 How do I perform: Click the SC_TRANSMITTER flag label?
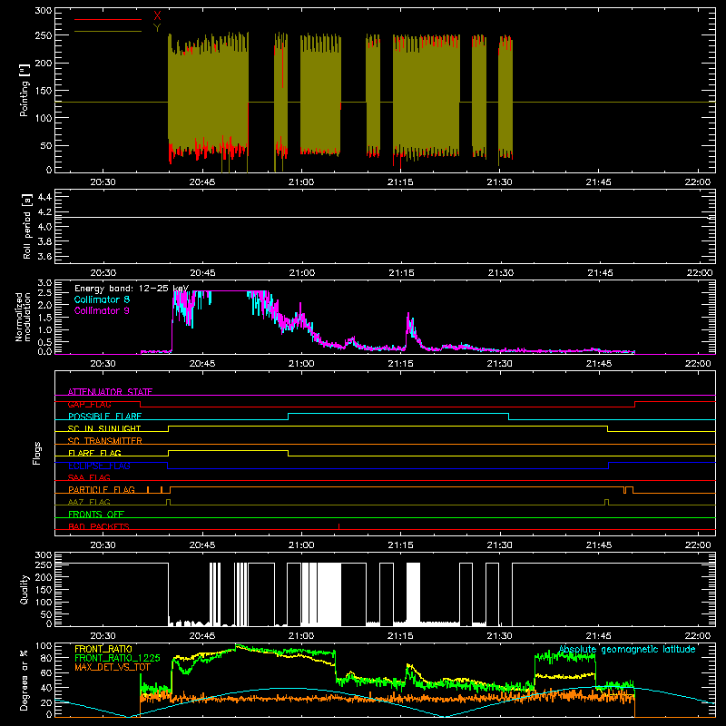pyautogui.click(x=105, y=440)
